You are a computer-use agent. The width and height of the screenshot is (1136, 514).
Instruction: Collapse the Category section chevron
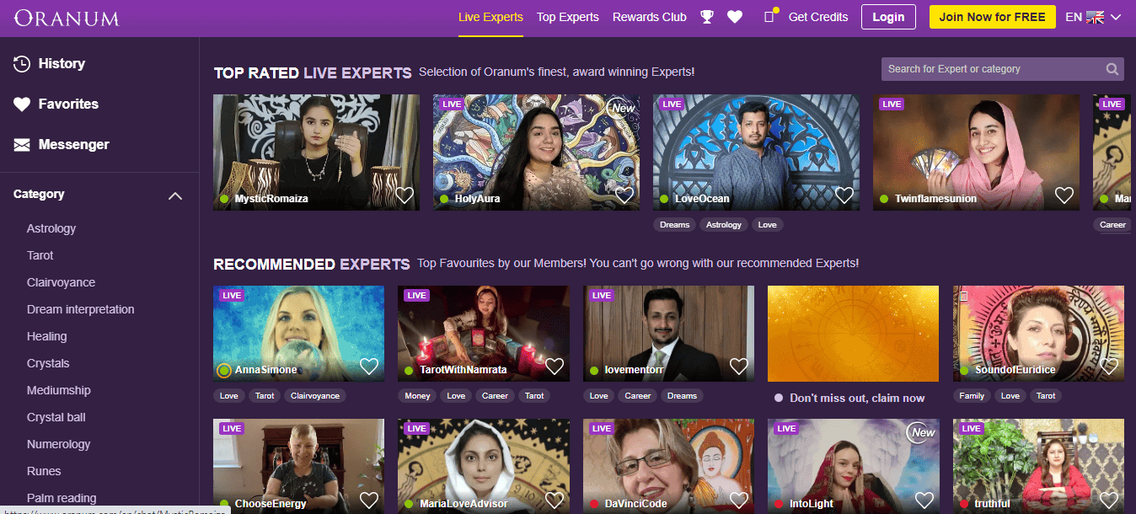(175, 195)
